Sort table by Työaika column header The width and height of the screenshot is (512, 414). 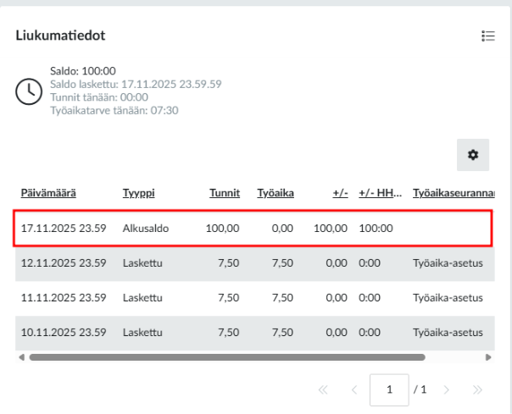pos(275,193)
